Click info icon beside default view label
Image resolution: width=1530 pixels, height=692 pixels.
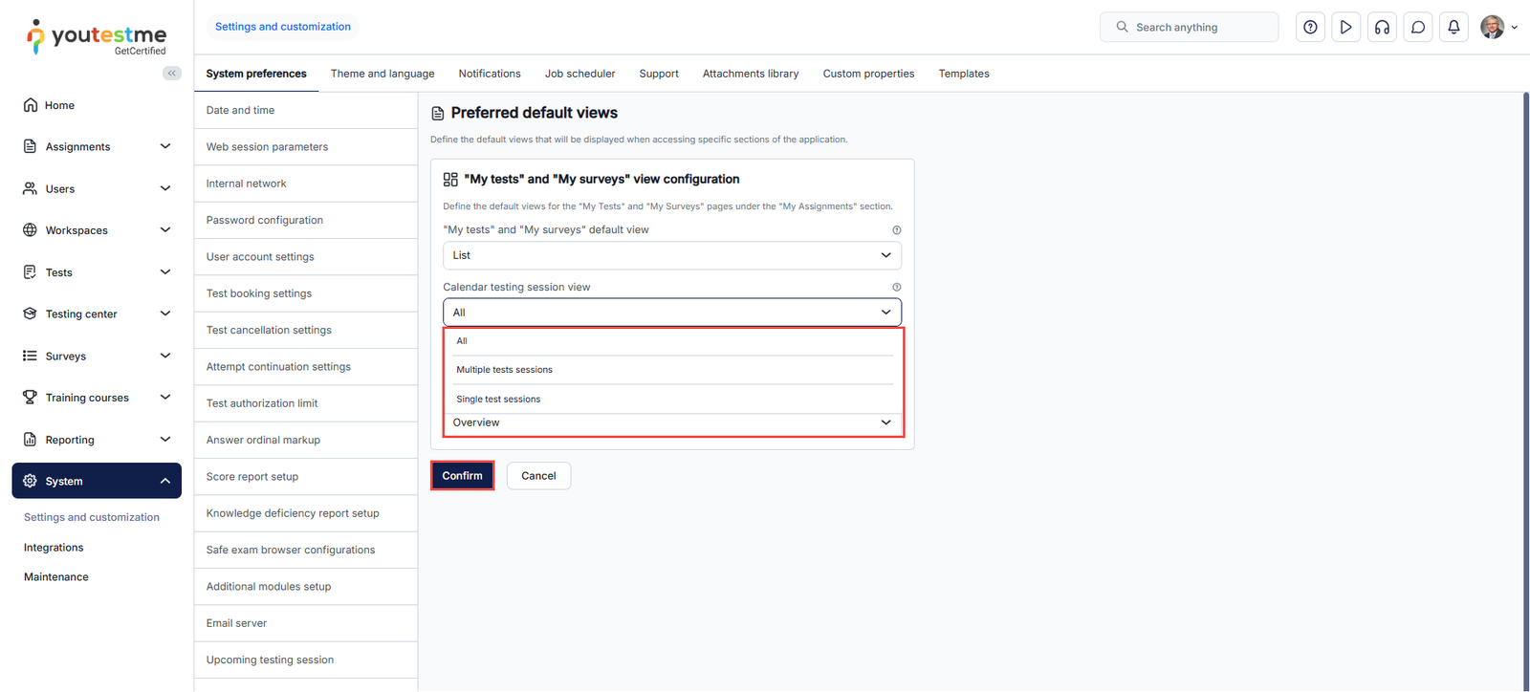pos(897,230)
